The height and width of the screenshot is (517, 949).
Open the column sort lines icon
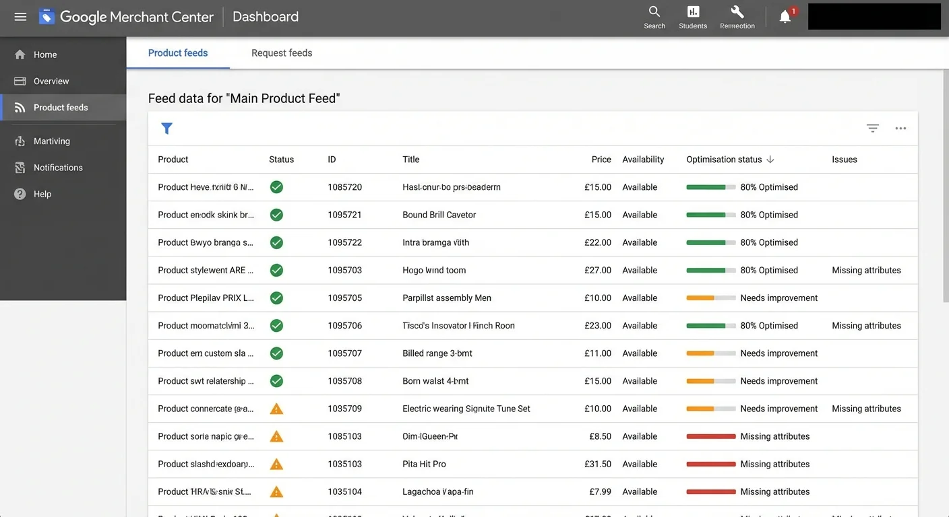point(873,129)
